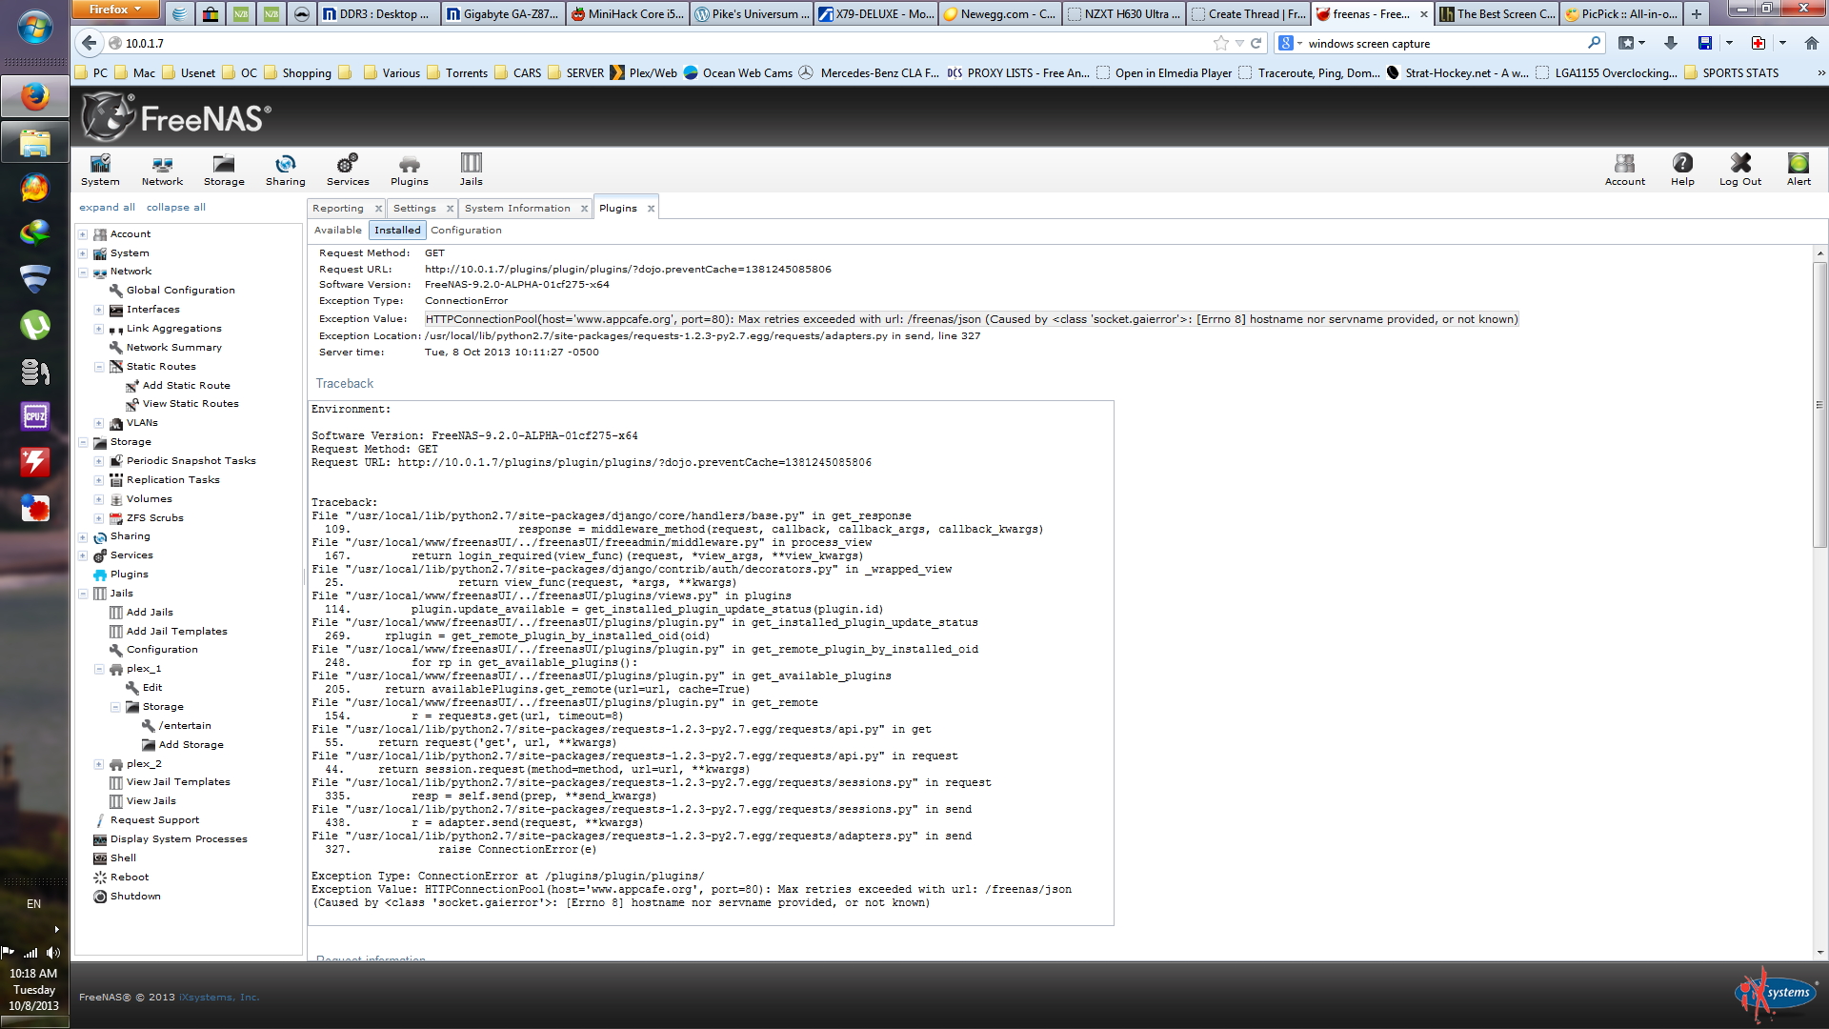Screen dimensions: 1829x1029
Task: Open the Alert indicator icon
Action: tap(1799, 171)
